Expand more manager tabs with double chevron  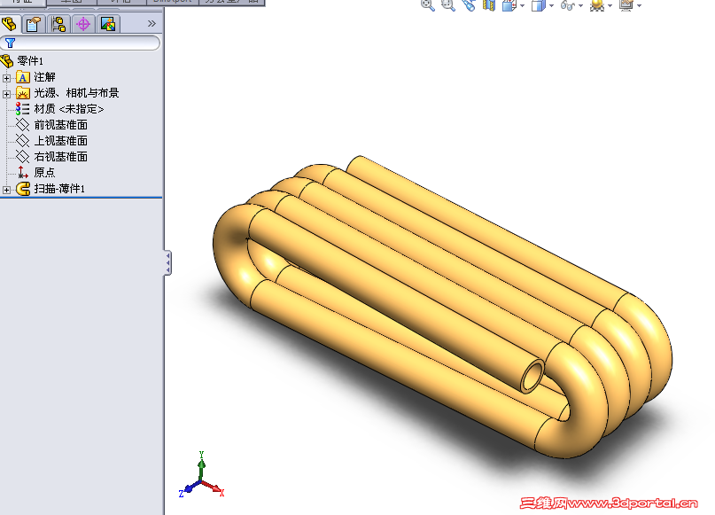tap(152, 23)
